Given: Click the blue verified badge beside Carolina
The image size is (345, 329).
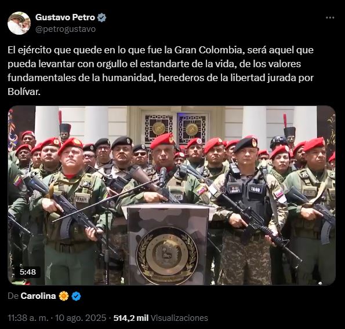Looking at the screenshot, I should (76, 296).
